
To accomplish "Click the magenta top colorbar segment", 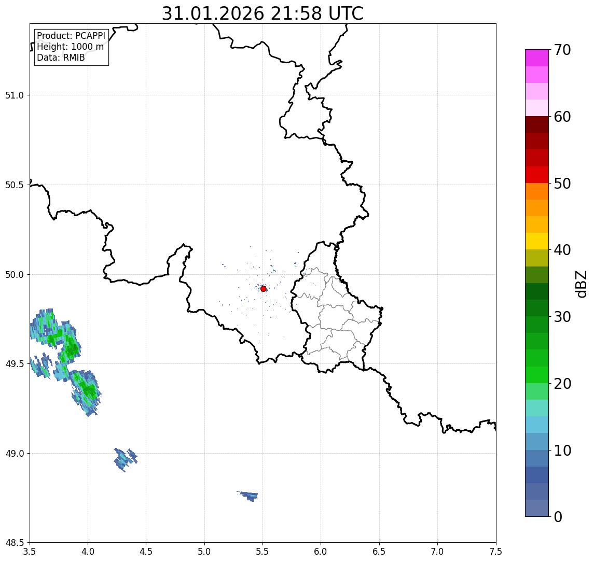I will [537, 58].
